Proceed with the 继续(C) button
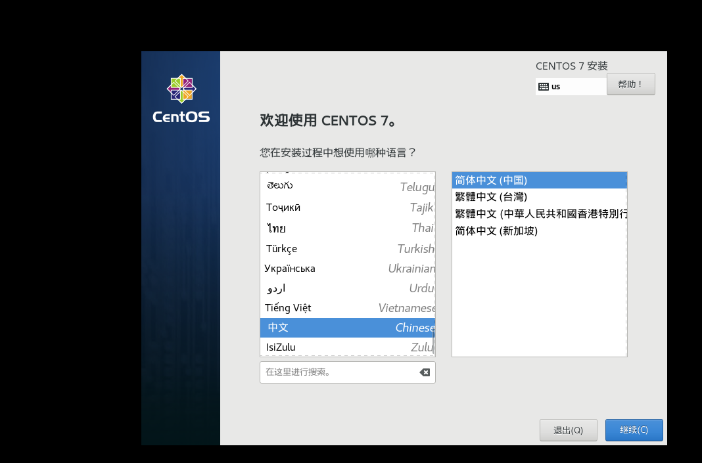The width and height of the screenshot is (702, 463). [634, 430]
